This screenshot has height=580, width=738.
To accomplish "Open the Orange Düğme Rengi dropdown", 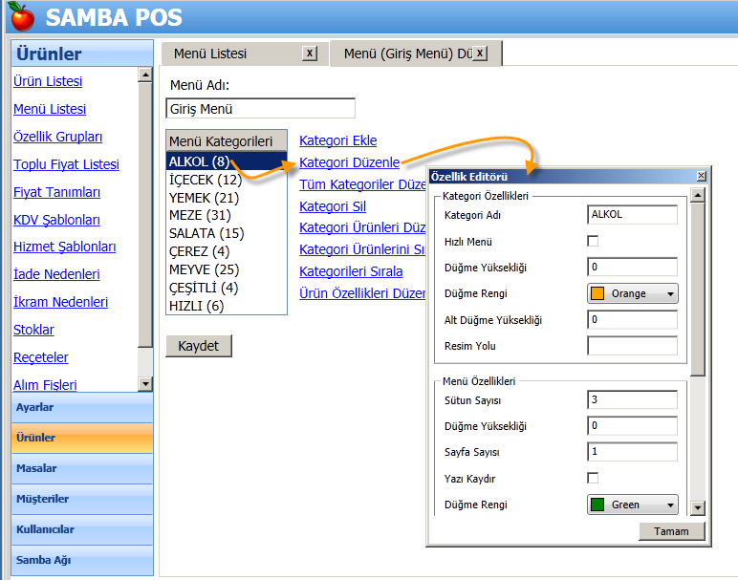I will pos(633,293).
